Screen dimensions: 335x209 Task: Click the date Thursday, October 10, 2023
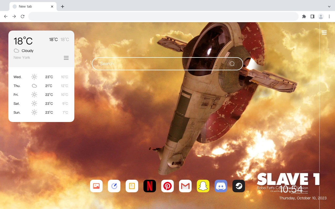(x=303, y=198)
